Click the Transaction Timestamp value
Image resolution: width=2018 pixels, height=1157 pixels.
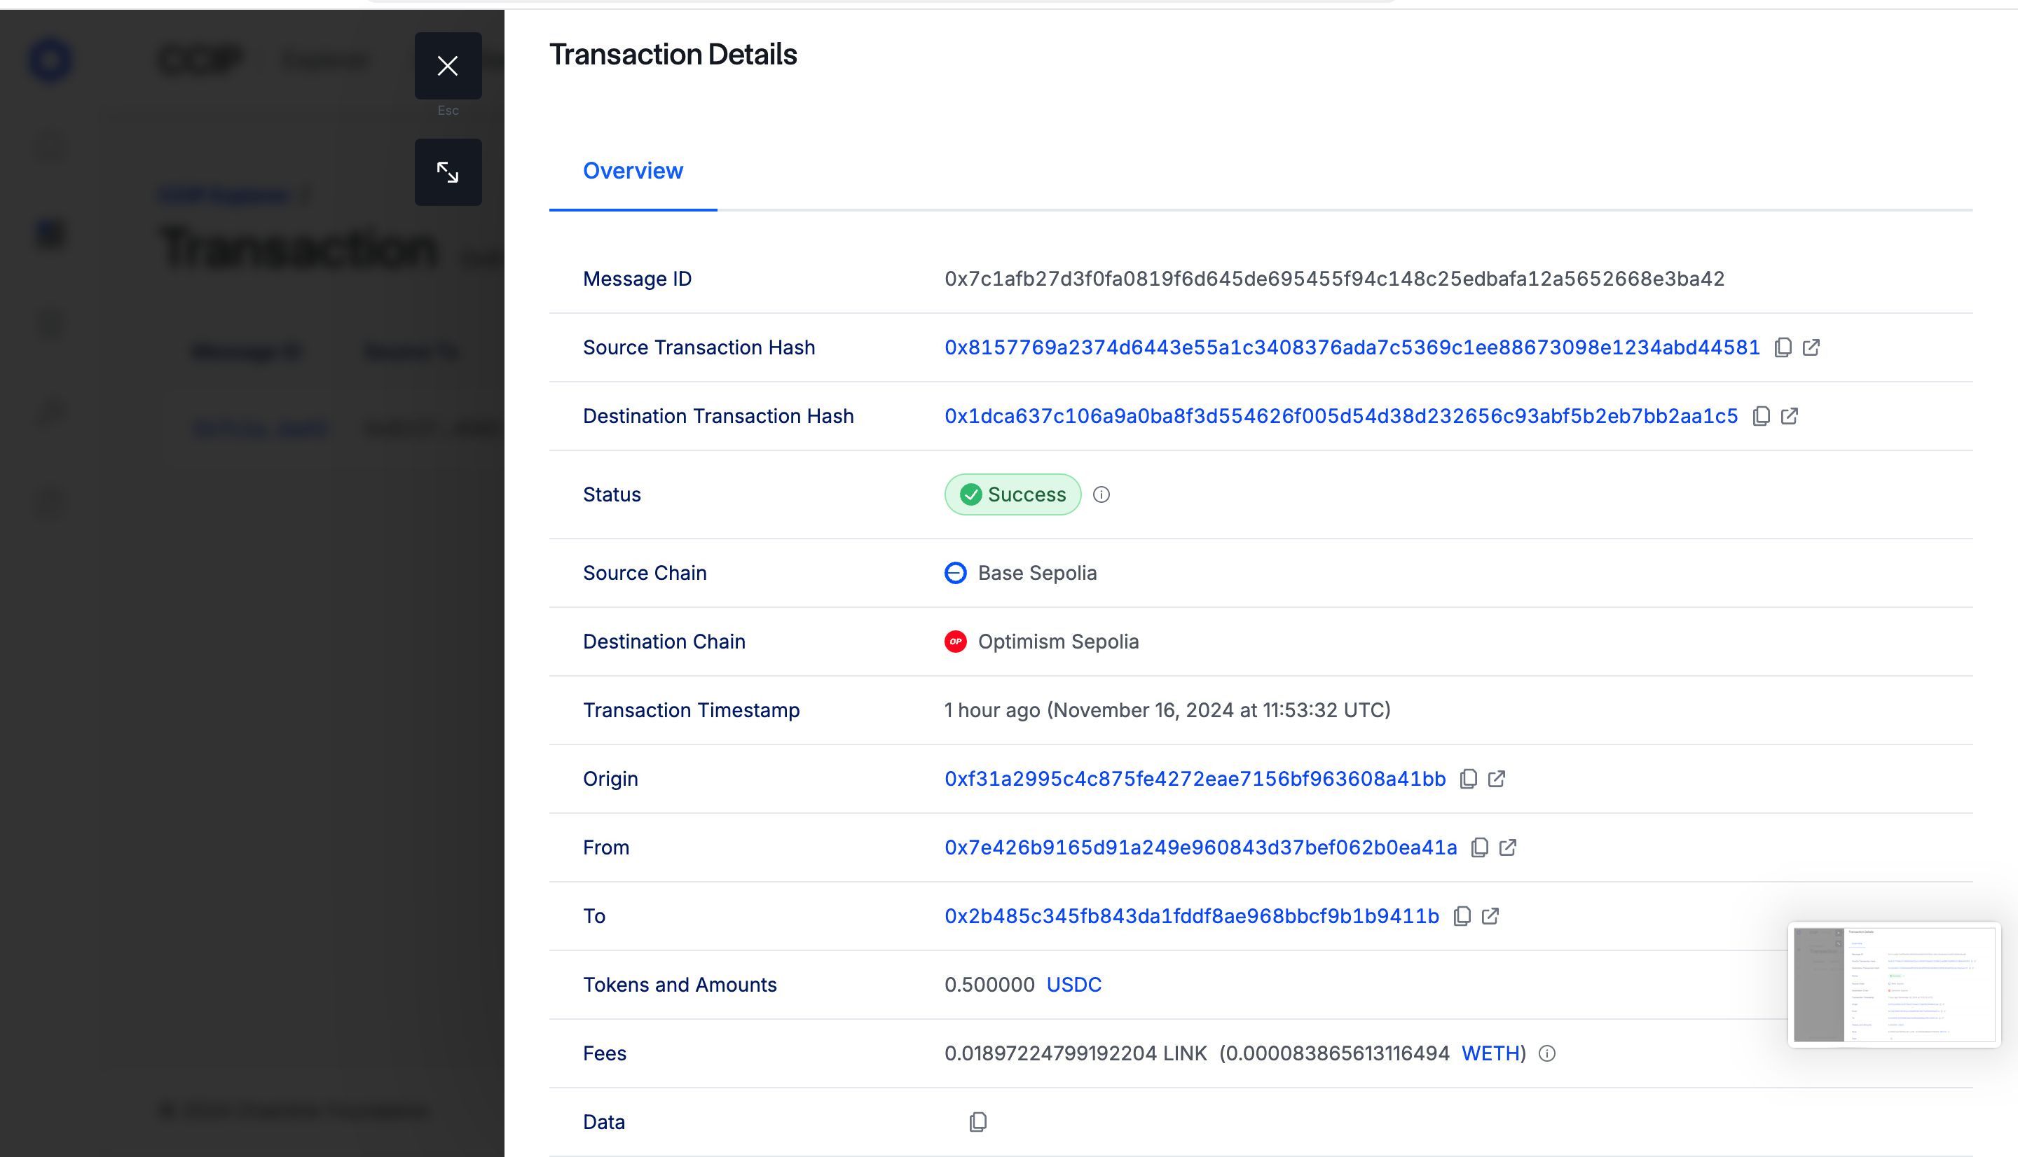pos(1167,710)
